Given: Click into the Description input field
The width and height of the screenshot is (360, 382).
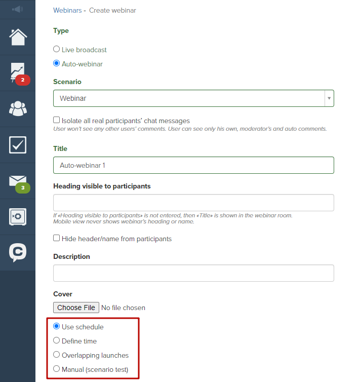Looking at the screenshot, I should tap(193, 273).
